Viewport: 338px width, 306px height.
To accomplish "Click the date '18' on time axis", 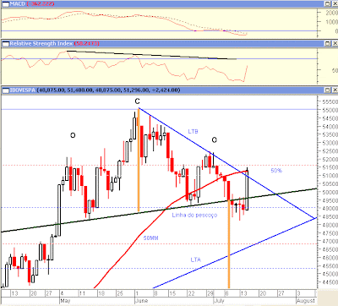I will (101, 293).
